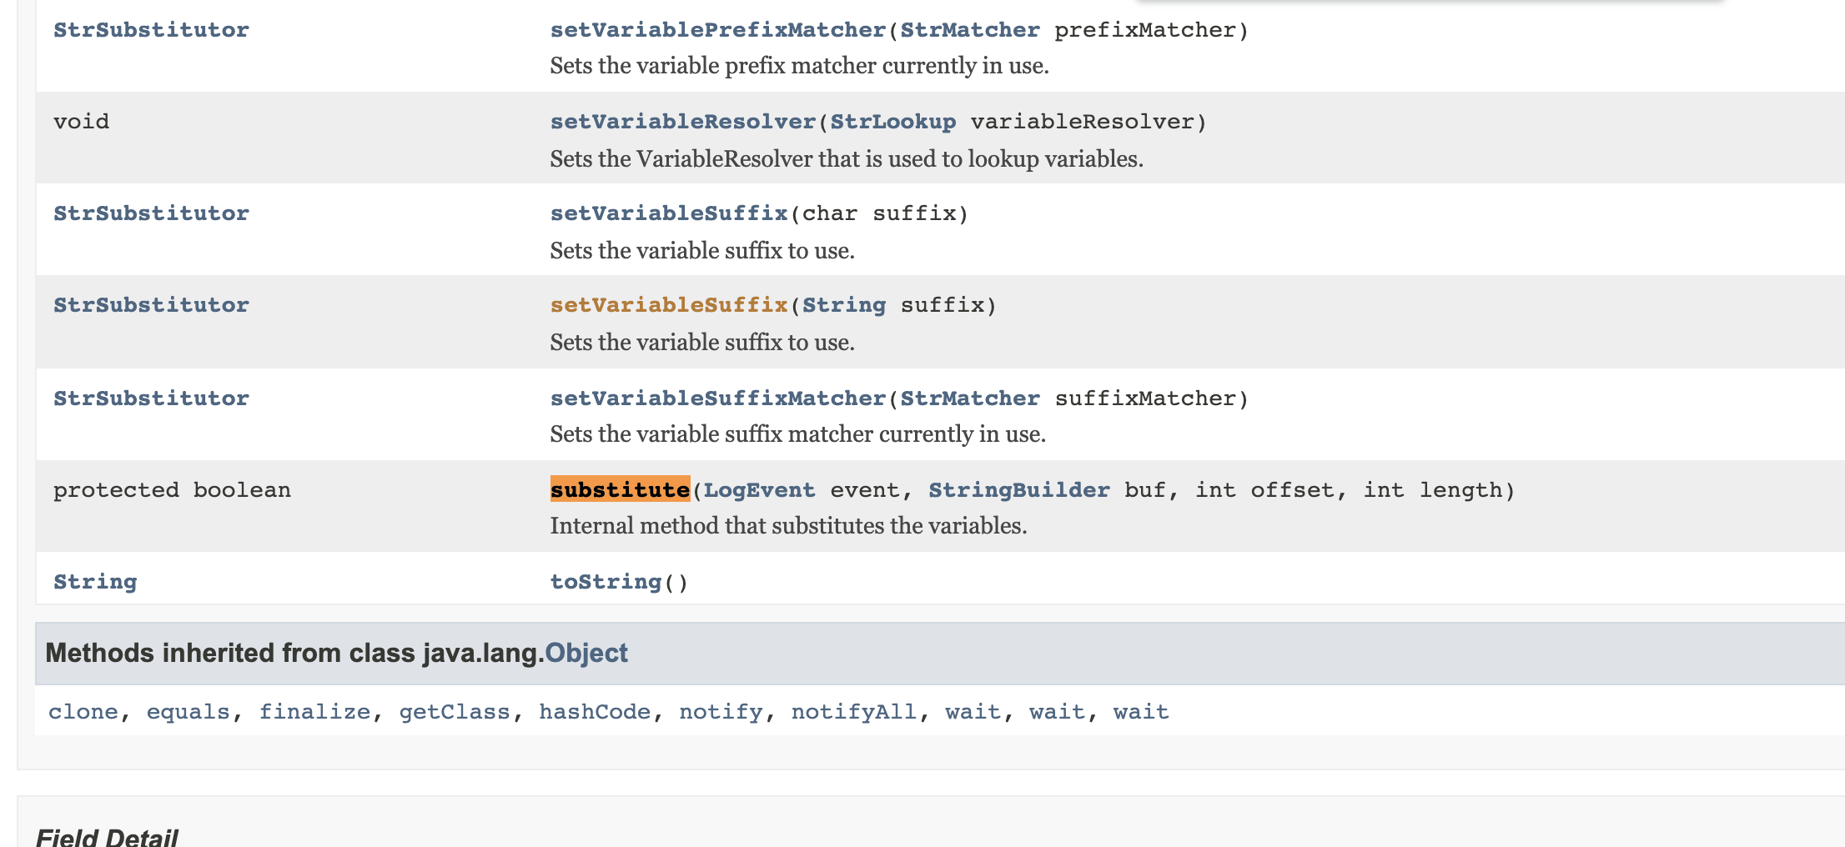Screen dimensions: 1845x847
Task: Click the 'Field Detail' section heading
Action: click(107, 836)
